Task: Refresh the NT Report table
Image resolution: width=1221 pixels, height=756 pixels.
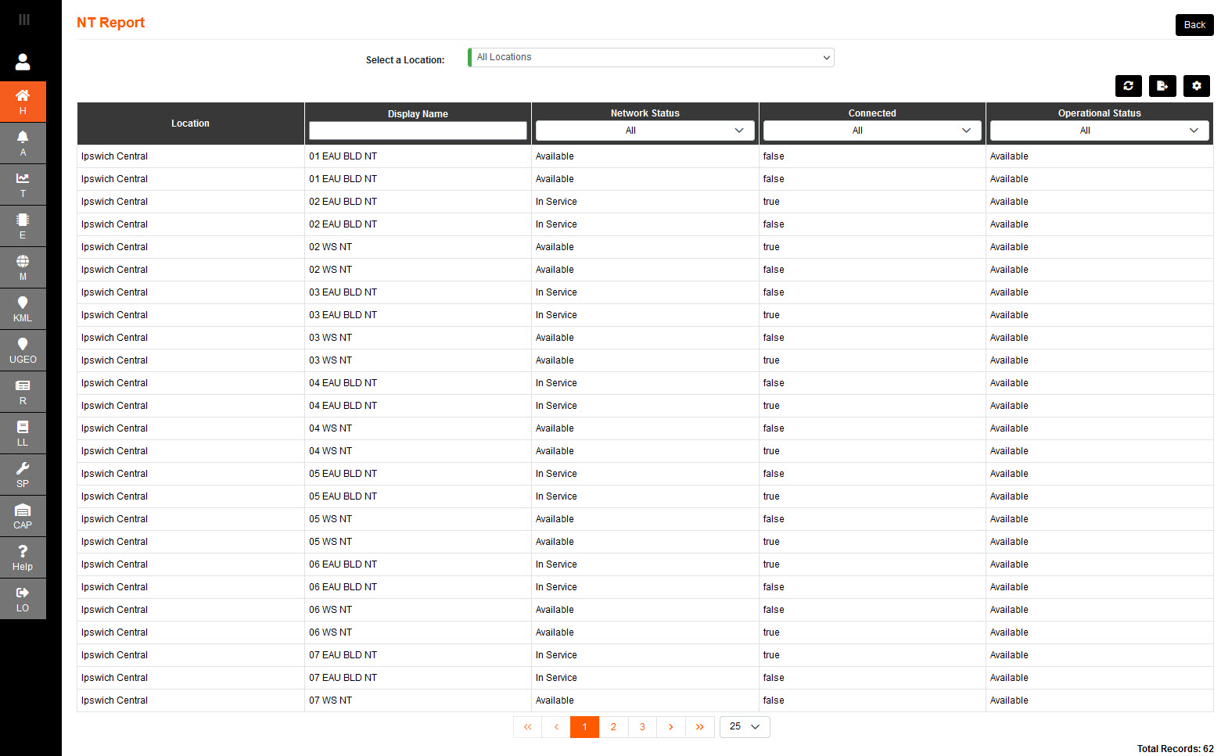Action: coord(1128,86)
